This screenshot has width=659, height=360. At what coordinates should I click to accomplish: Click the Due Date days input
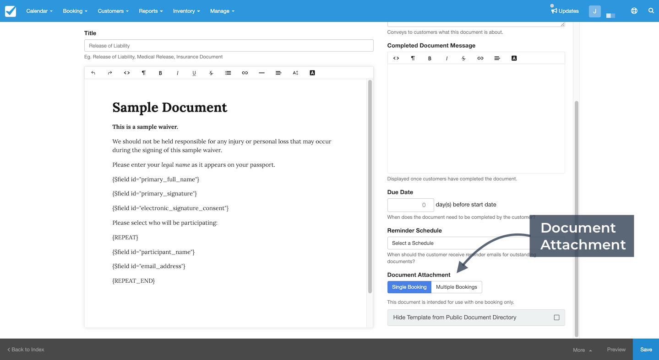click(410, 205)
